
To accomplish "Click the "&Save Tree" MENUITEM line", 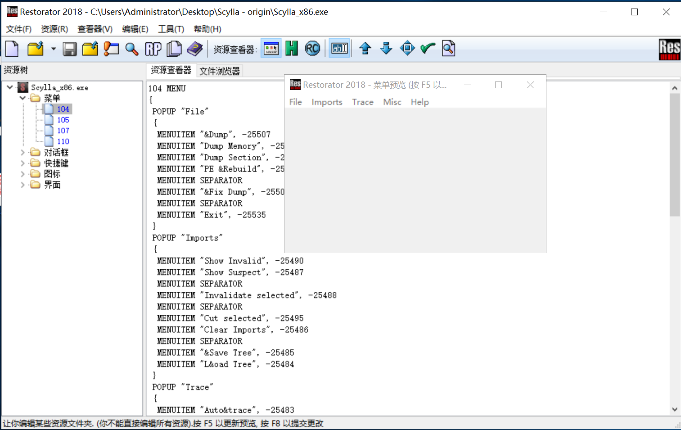I will click(225, 353).
